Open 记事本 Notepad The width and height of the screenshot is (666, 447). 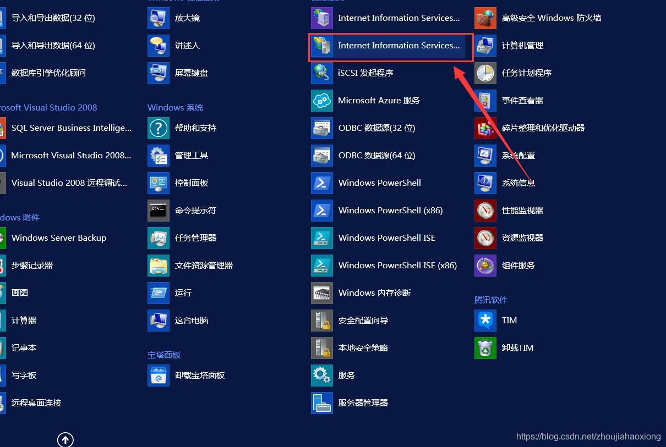pyautogui.click(x=24, y=348)
